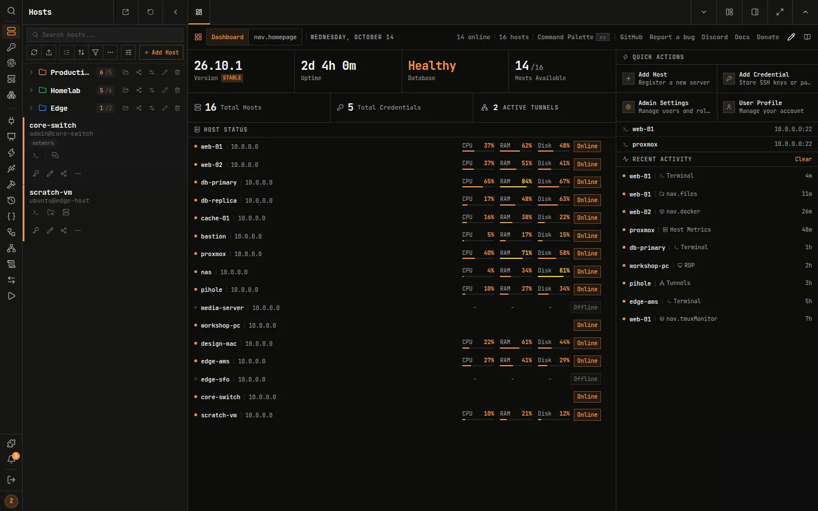
Task: Click share icon for Production folder
Action: click(139, 72)
